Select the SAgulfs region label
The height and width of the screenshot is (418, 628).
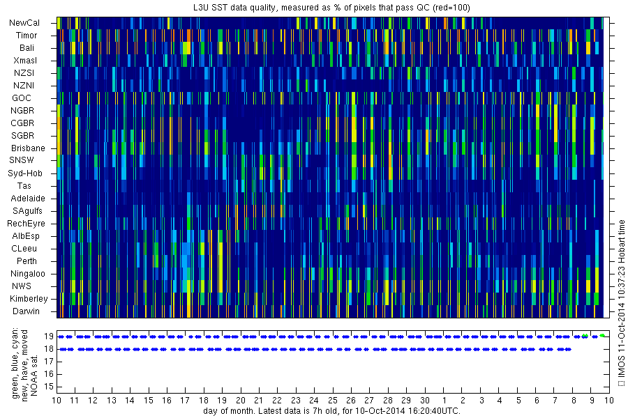pos(27,211)
